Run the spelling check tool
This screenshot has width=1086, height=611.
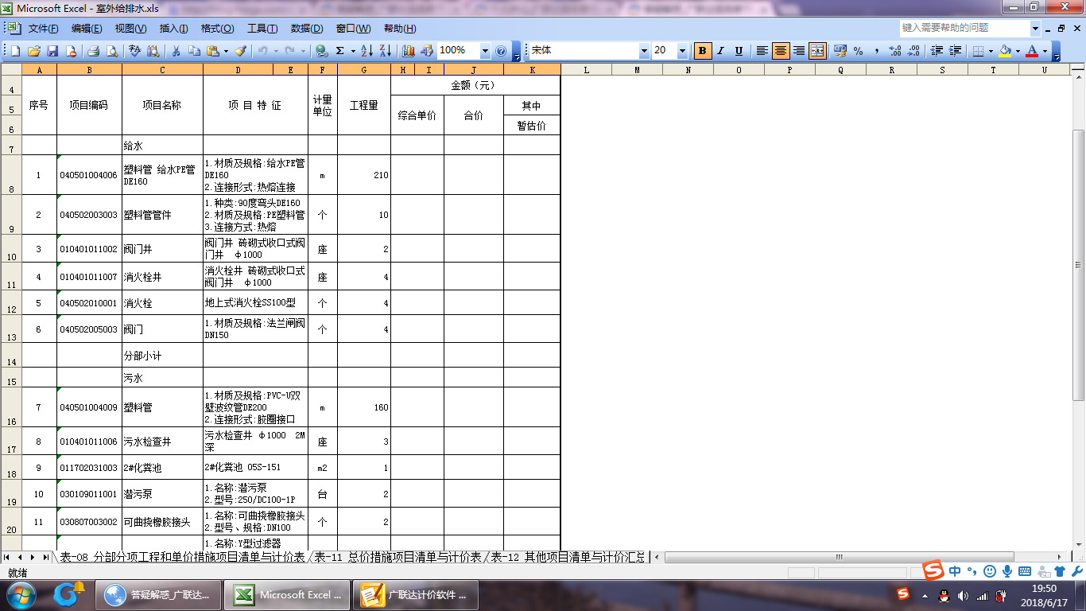pyautogui.click(x=134, y=50)
